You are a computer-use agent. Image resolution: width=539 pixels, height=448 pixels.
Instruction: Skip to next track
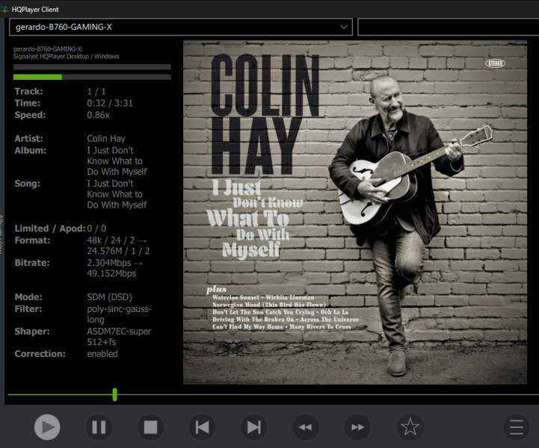point(254,427)
